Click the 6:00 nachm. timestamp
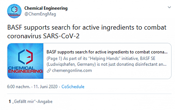The image size is (175, 110). click(x=19, y=87)
